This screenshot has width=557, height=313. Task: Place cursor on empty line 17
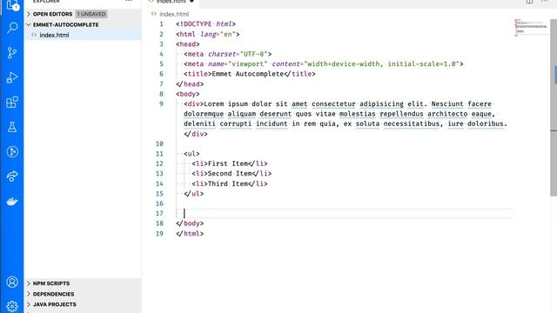[x=345, y=213]
